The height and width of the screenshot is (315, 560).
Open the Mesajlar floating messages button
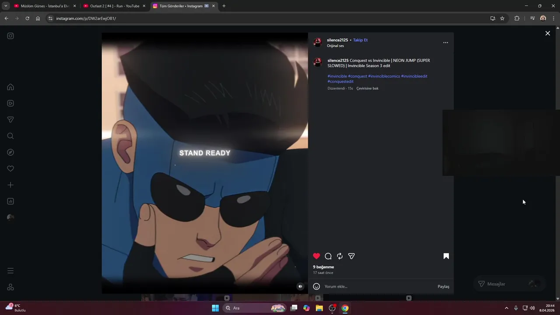(x=509, y=284)
